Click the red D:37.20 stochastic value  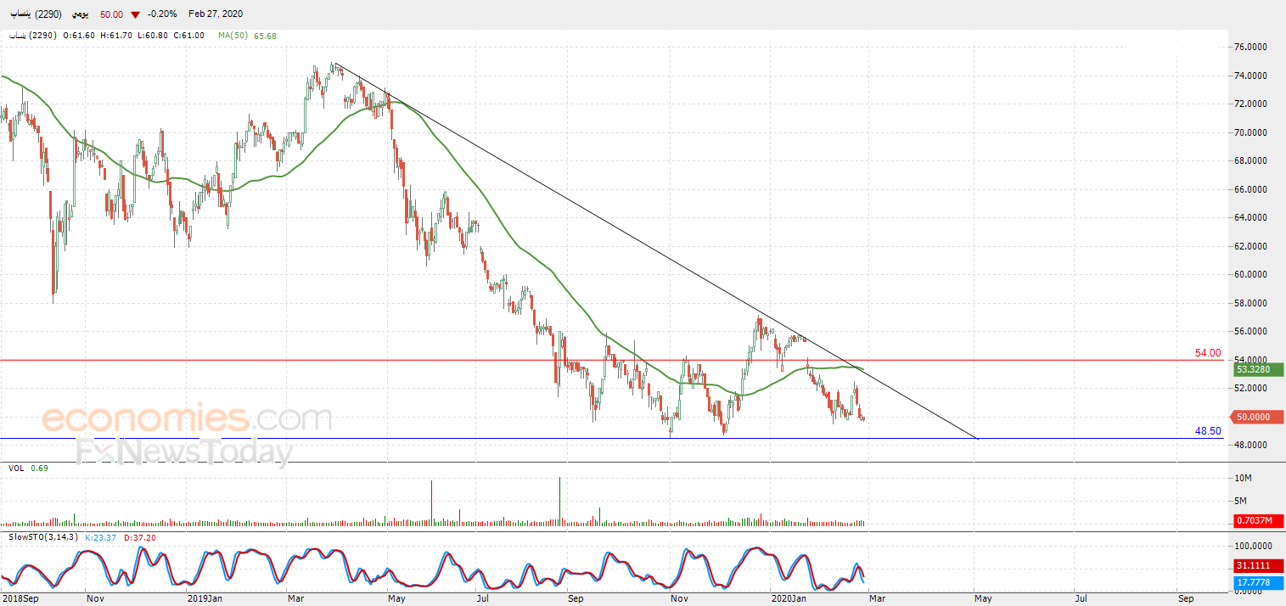(x=141, y=537)
